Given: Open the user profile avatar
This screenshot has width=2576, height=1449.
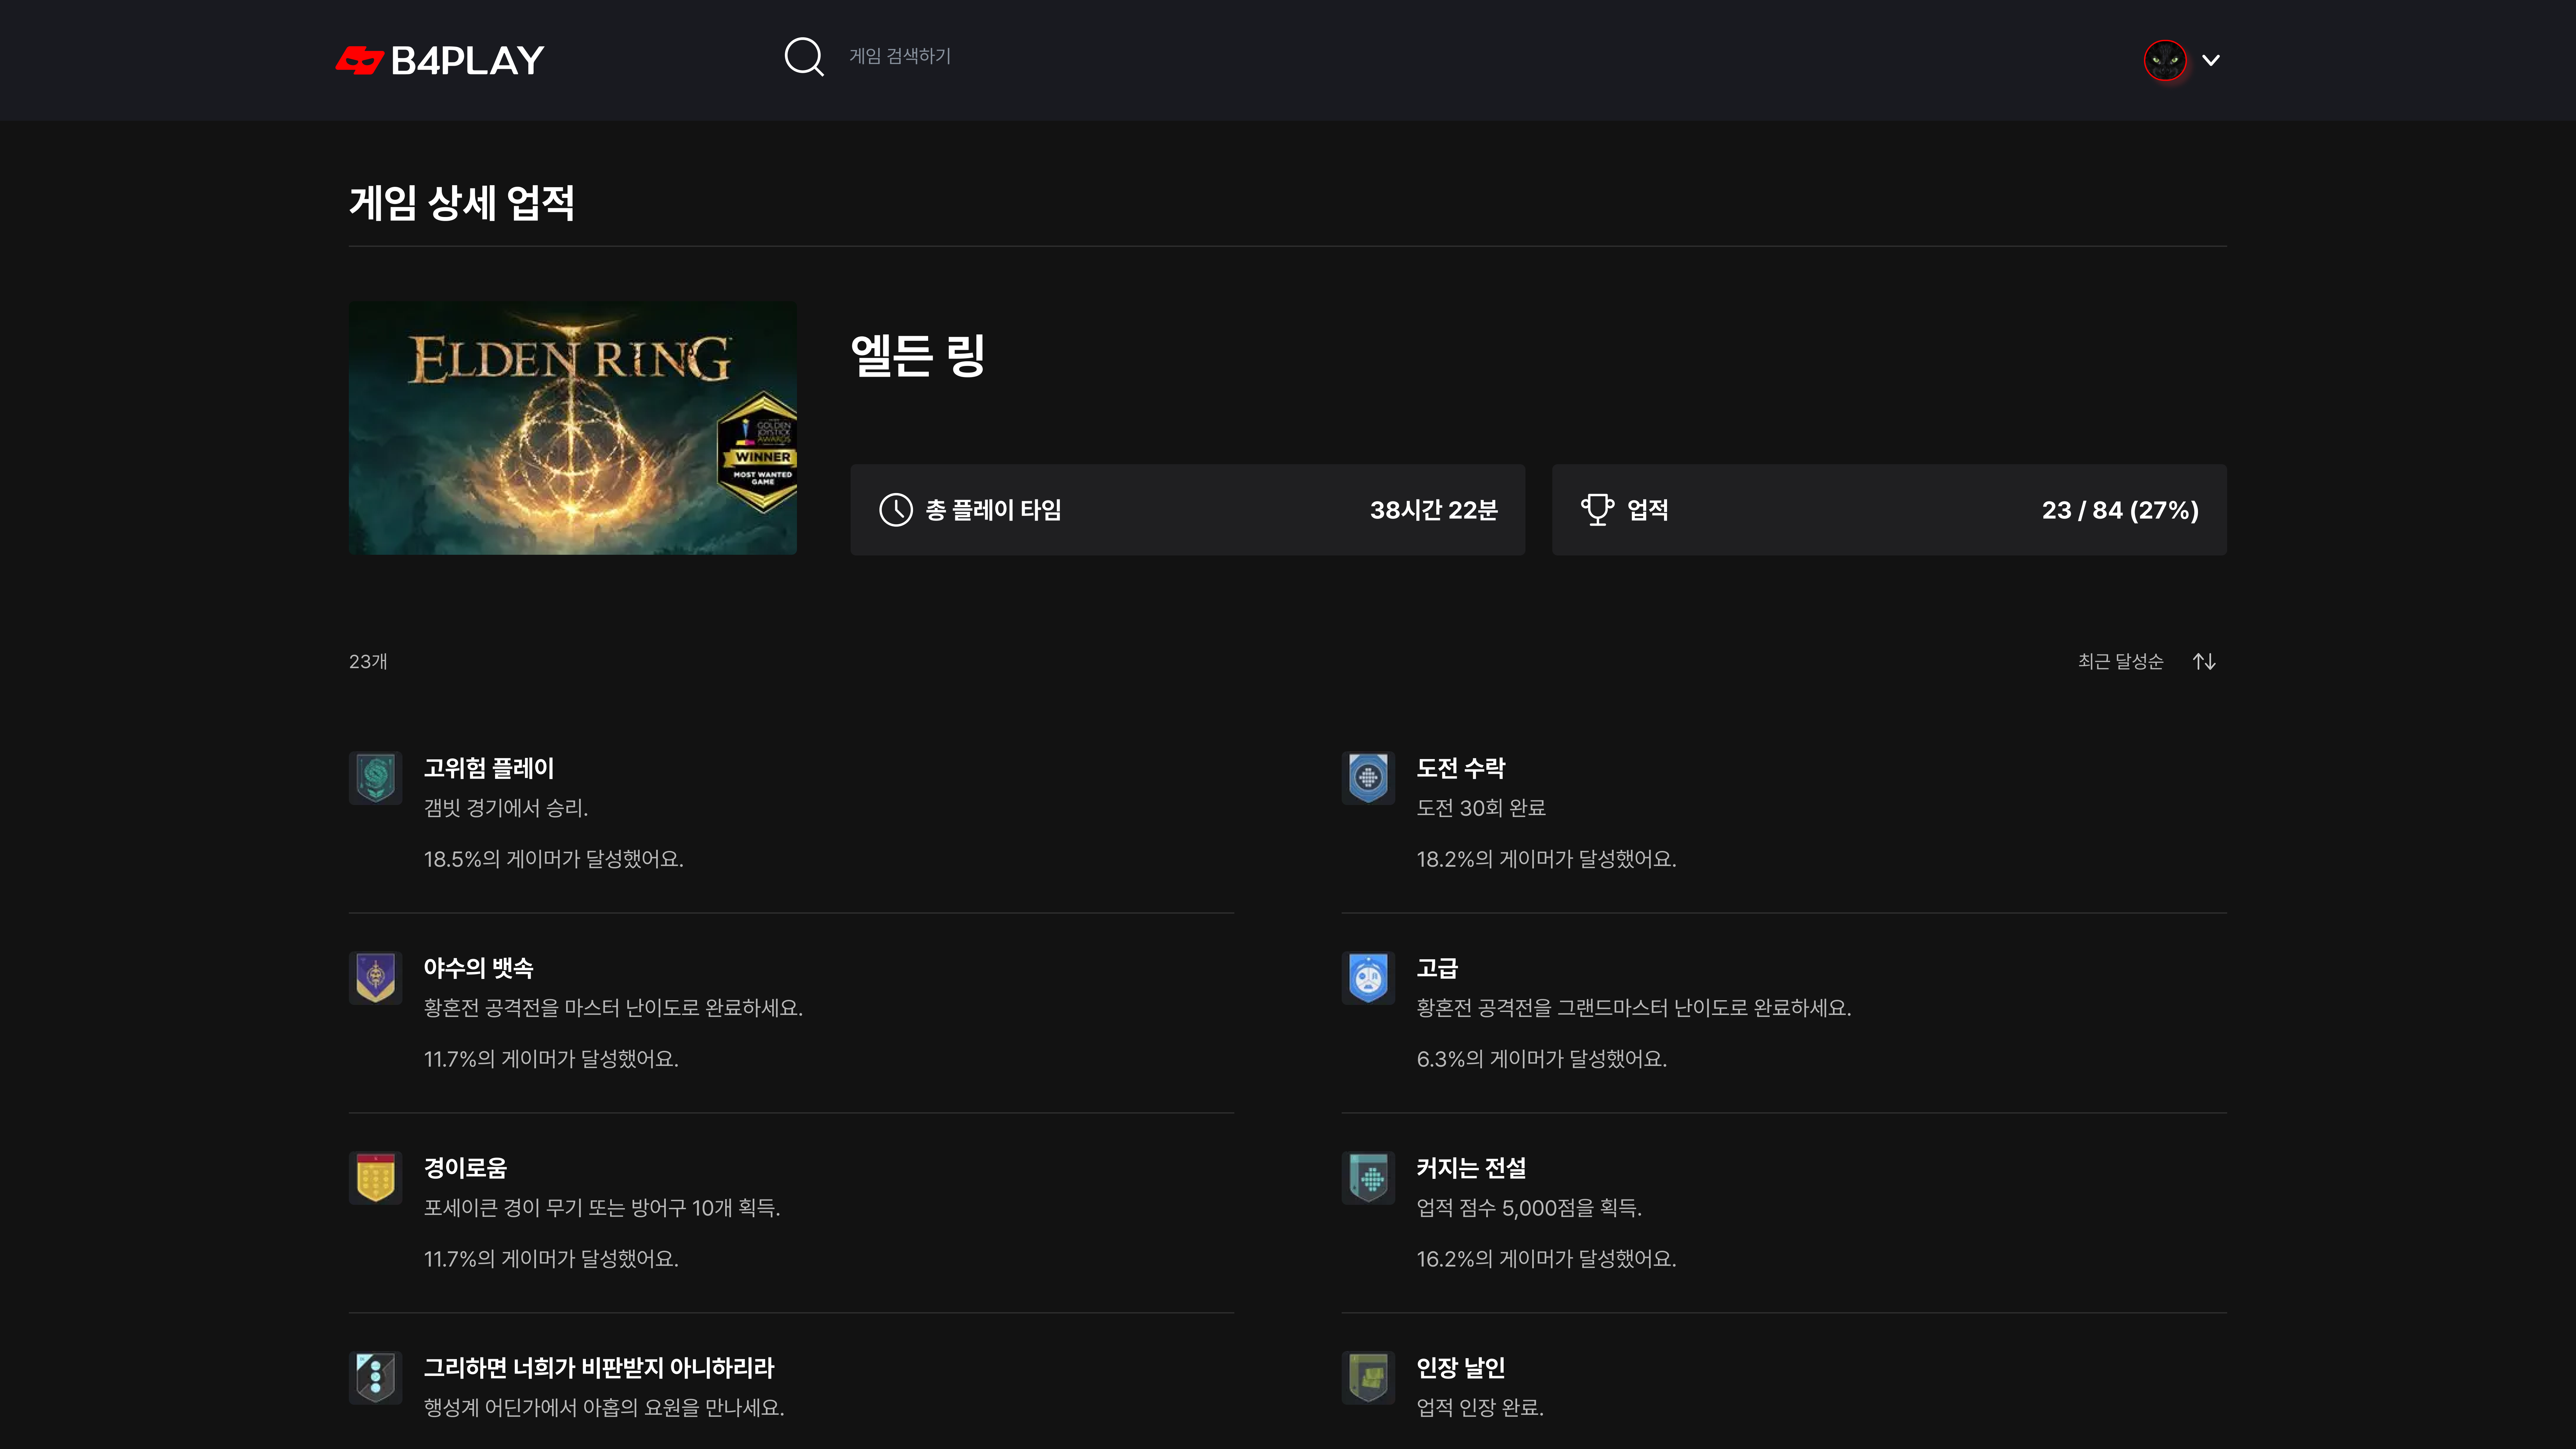Looking at the screenshot, I should [2165, 60].
